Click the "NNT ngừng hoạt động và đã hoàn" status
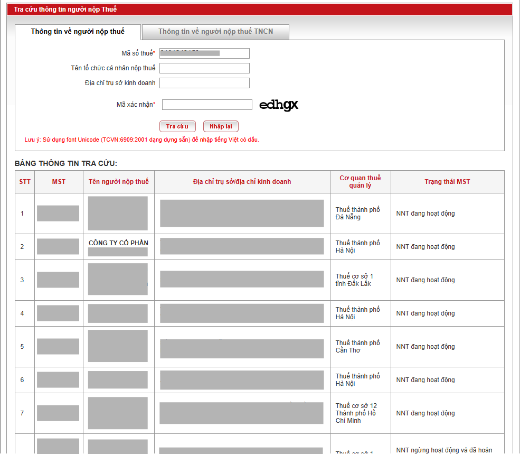The image size is (520, 454). (x=444, y=450)
